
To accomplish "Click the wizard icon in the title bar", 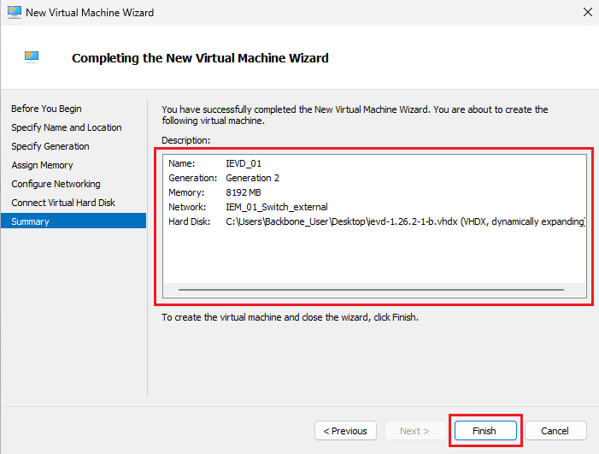I will 13,13.
